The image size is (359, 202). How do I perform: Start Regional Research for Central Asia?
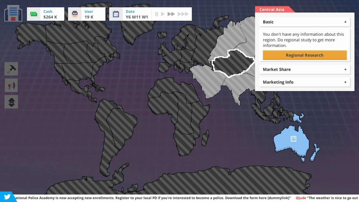[x=305, y=55]
